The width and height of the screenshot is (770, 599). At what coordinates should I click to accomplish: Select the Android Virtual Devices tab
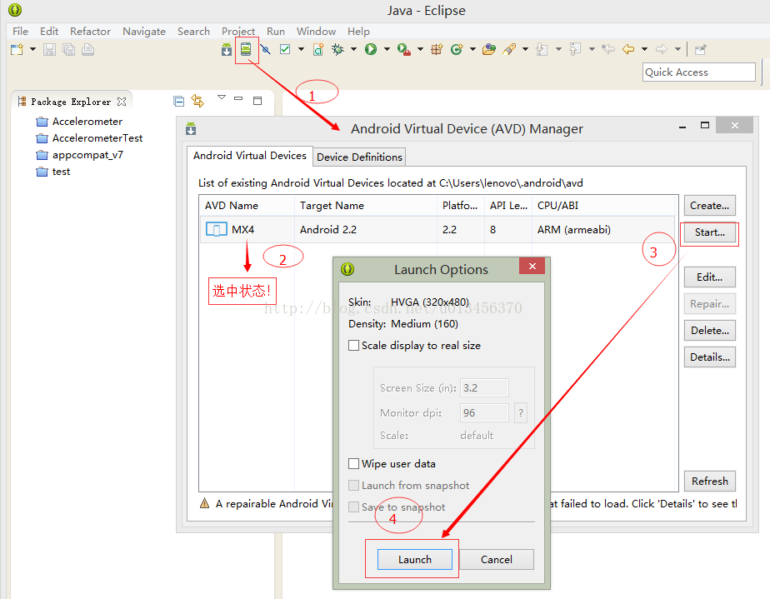pos(250,156)
